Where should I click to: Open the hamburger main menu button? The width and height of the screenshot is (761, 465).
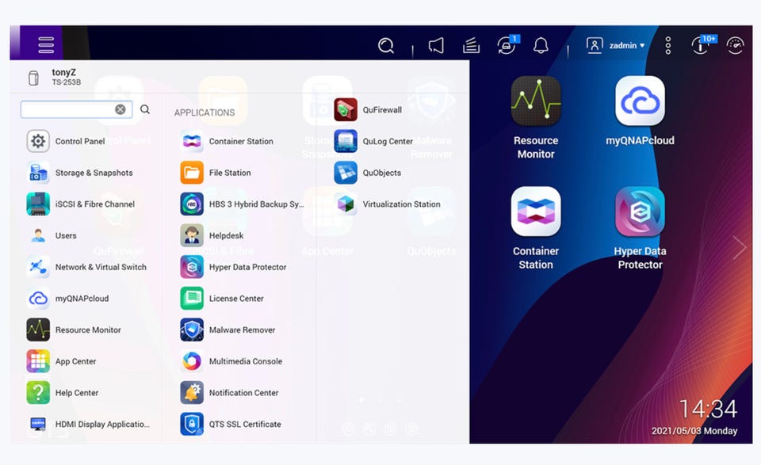coord(46,44)
